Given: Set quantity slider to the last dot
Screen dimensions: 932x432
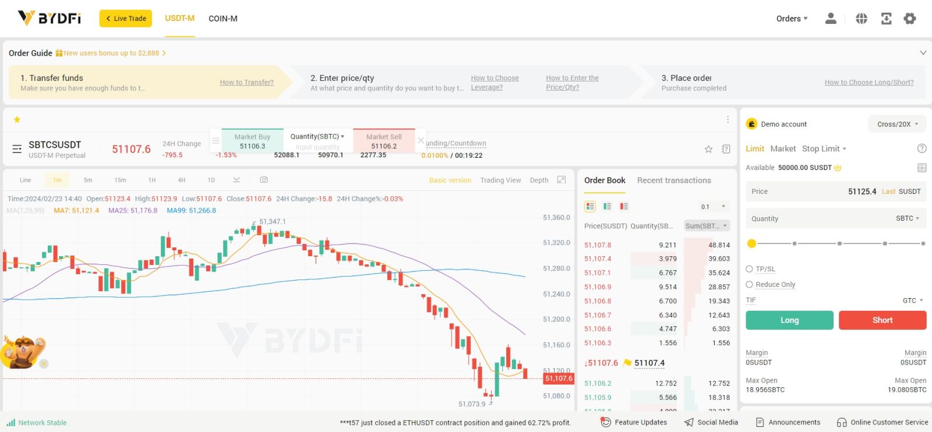Looking at the screenshot, I should [x=923, y=243].
